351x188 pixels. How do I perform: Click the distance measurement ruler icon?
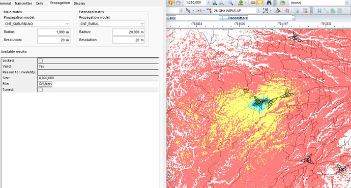pyautogui.click(x=253, y=3)
